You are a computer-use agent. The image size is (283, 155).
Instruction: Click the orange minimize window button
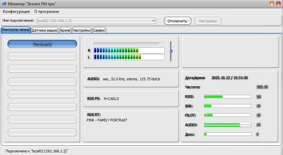click(x=272, y=4)
